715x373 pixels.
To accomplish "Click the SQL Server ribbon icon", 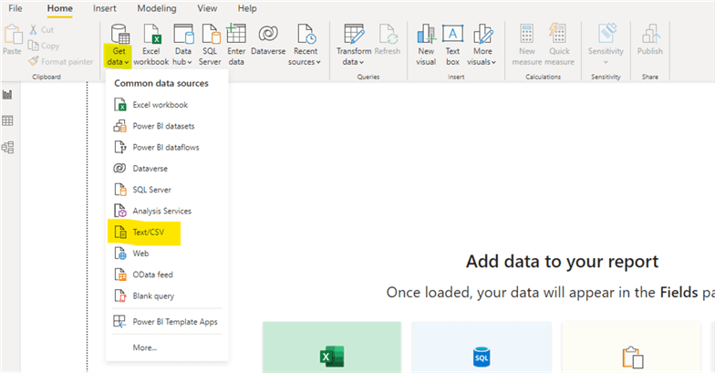I will (210, 46).
